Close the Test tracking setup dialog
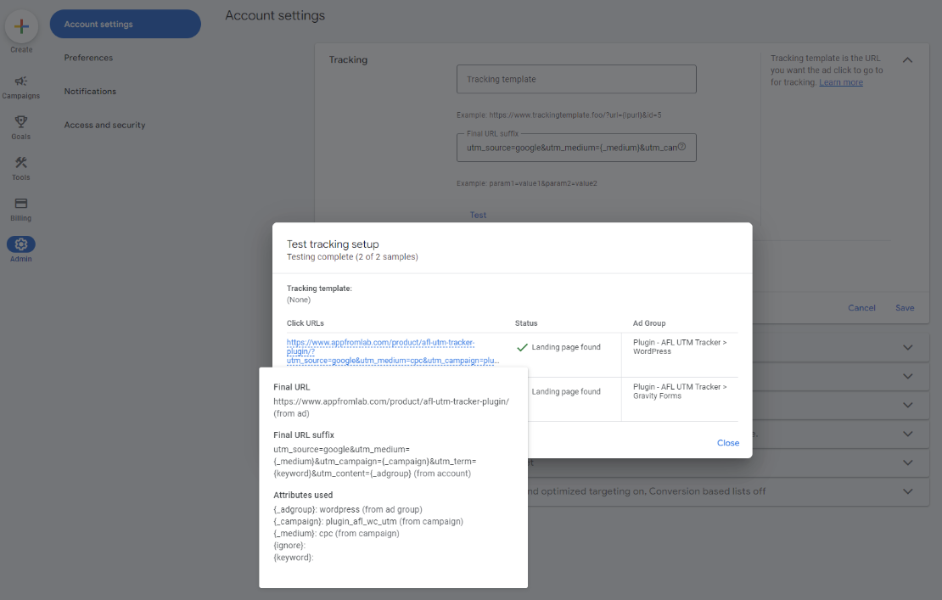 coord(728,443)
